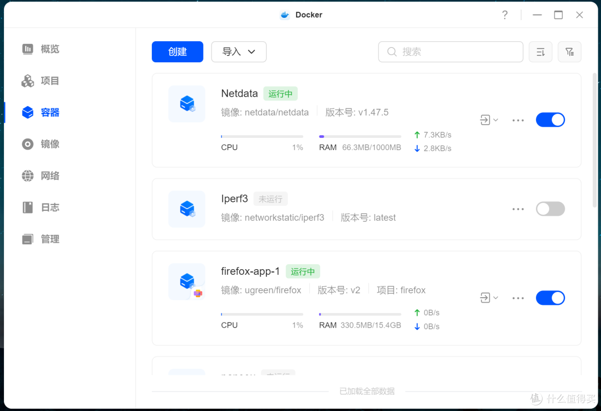Click the 网络 sidebar globe icon
Viewport: 601px width, 411px height.
click(28, 176)
